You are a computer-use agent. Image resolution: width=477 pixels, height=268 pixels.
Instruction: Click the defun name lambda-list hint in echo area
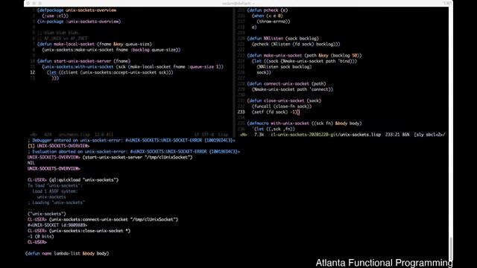pos(67,253)
